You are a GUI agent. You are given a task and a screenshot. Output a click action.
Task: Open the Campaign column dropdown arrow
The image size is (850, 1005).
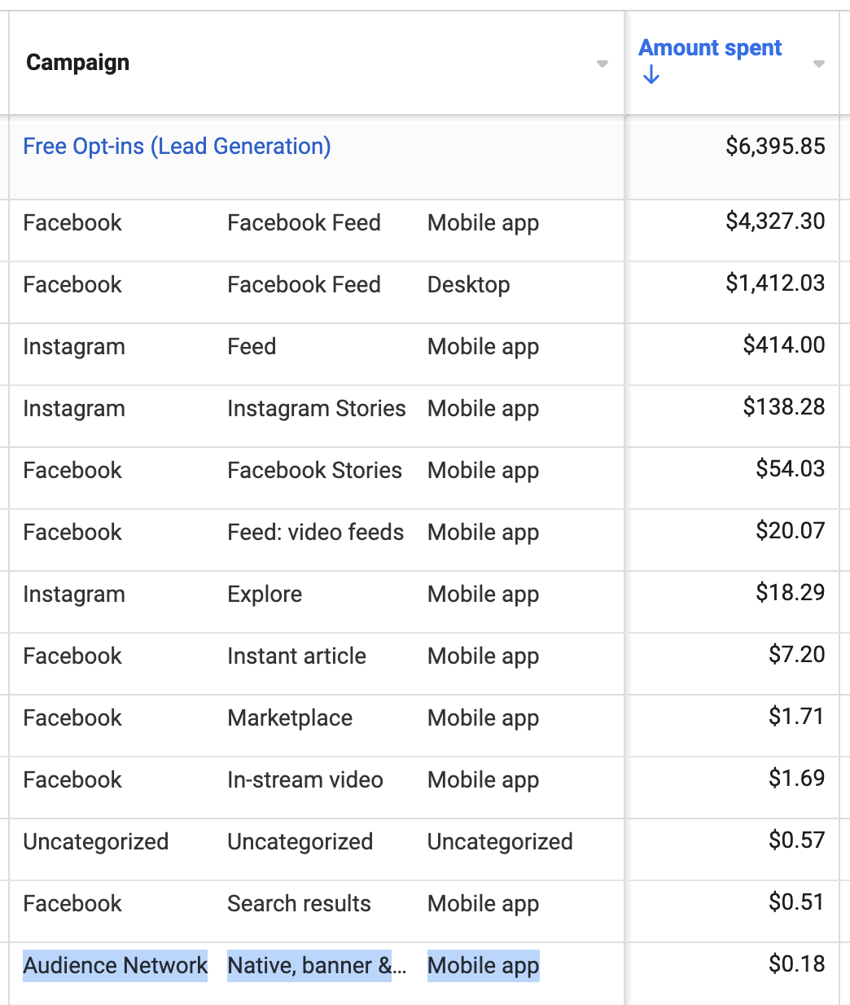[602, 64]
